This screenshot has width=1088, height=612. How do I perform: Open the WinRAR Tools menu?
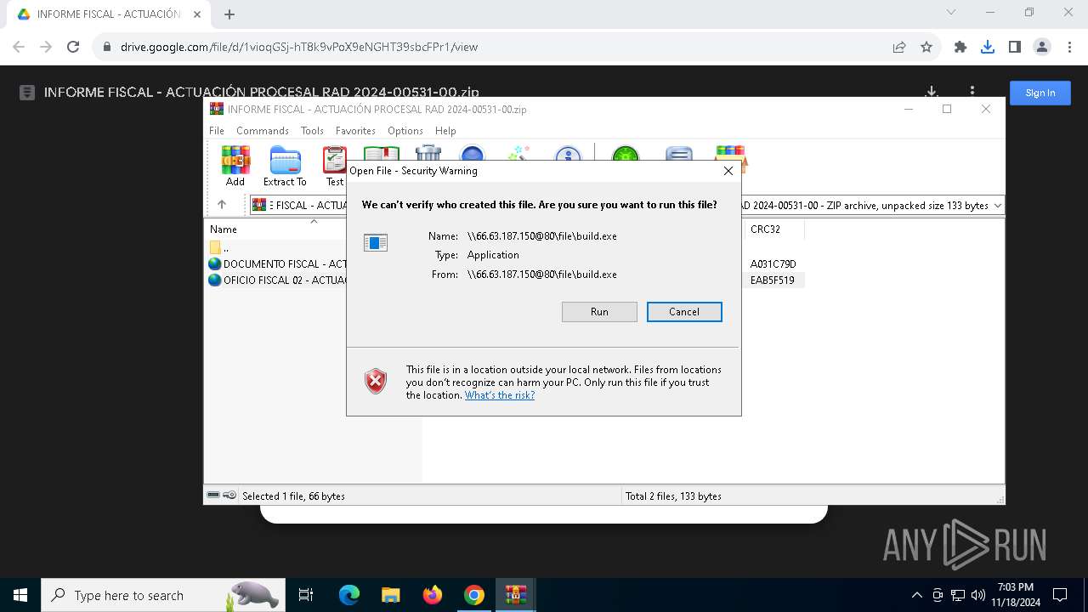312,130
